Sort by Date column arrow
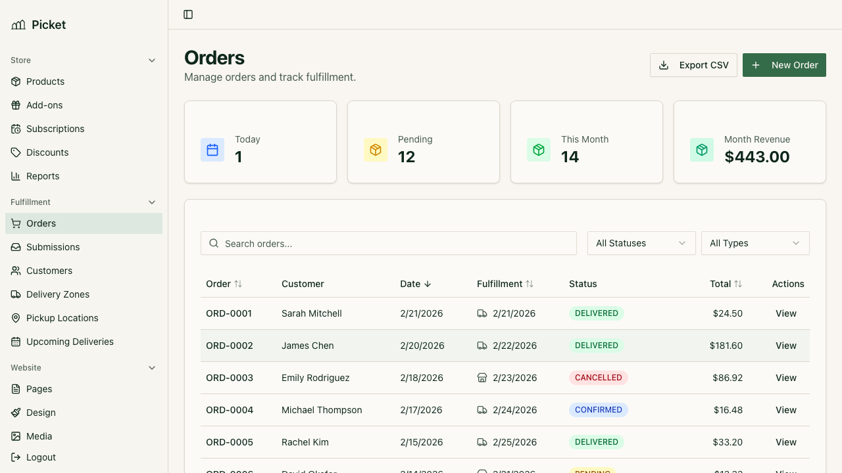This screenshot has height=473, width=842. (x=428, y=284)
